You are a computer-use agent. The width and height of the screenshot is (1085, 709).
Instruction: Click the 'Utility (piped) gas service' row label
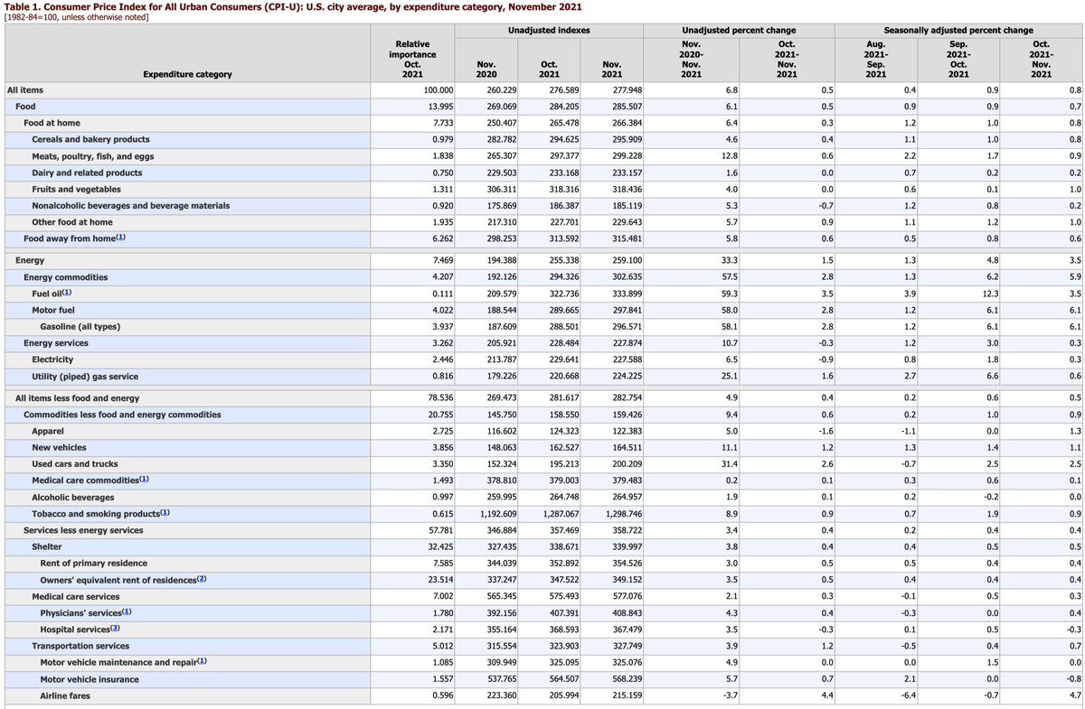85,376
